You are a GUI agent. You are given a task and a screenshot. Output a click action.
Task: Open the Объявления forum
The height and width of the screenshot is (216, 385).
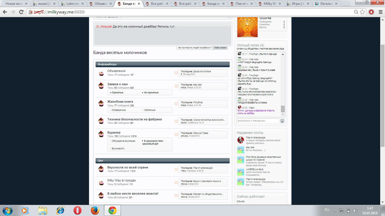(116, 71)
